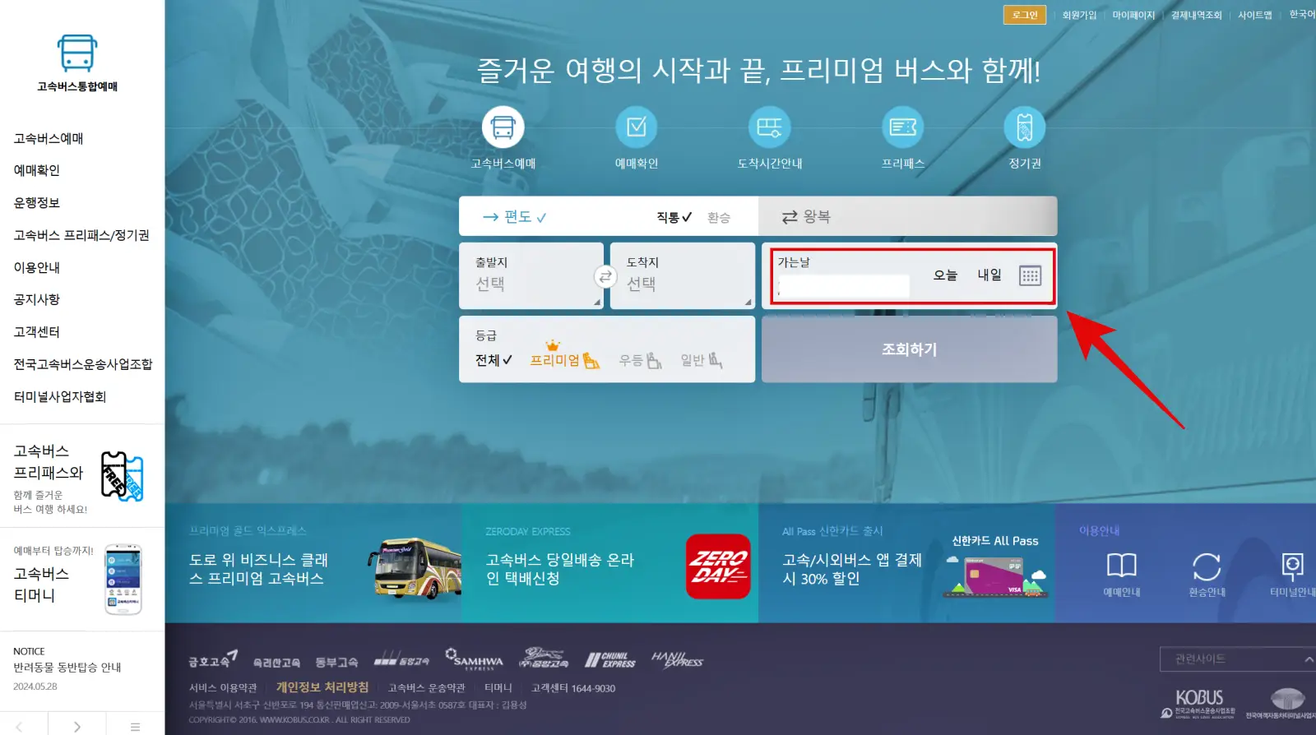Open 사이트맵 link
1316x735 pixels.
tap(1255, 15)
